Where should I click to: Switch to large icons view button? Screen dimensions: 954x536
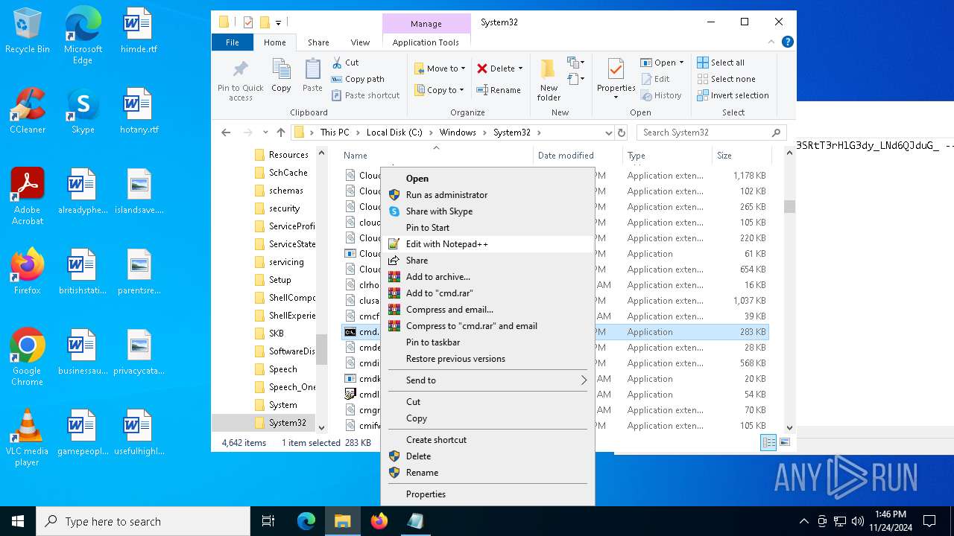coord(783,442)
